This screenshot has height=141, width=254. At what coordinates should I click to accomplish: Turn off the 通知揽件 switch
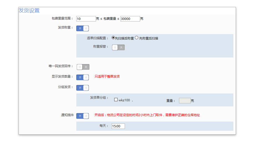(x=83, y=116)
